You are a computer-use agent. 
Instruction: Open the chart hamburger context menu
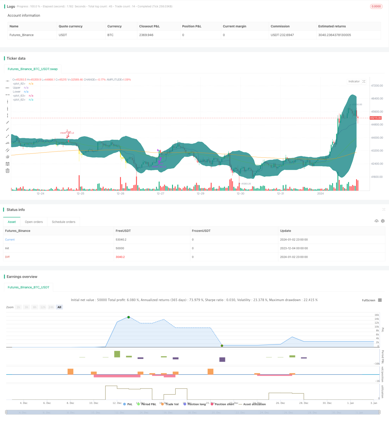point(380,300)
